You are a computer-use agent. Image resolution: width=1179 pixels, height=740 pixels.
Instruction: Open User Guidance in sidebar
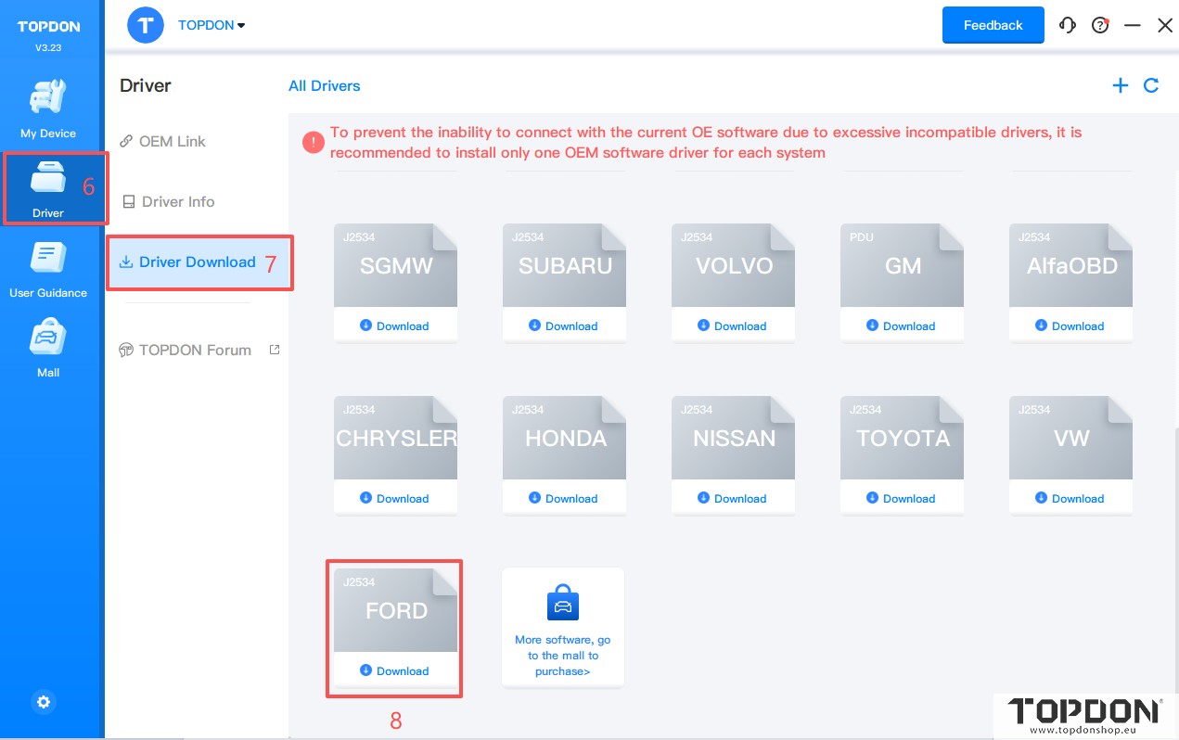click(x=48, y=269)
